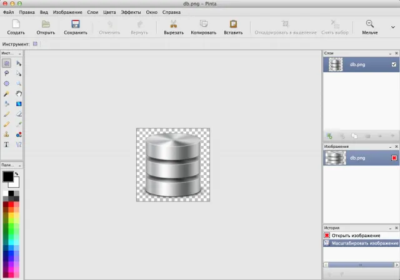This screenshot has width=400, height=280.
Task: Click the Вырезать (cut) scissors icon
Action: click(174, 24)
